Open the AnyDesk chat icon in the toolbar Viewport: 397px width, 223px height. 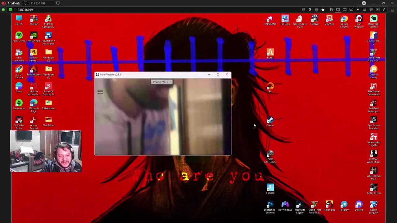click(x=351, y=10)
